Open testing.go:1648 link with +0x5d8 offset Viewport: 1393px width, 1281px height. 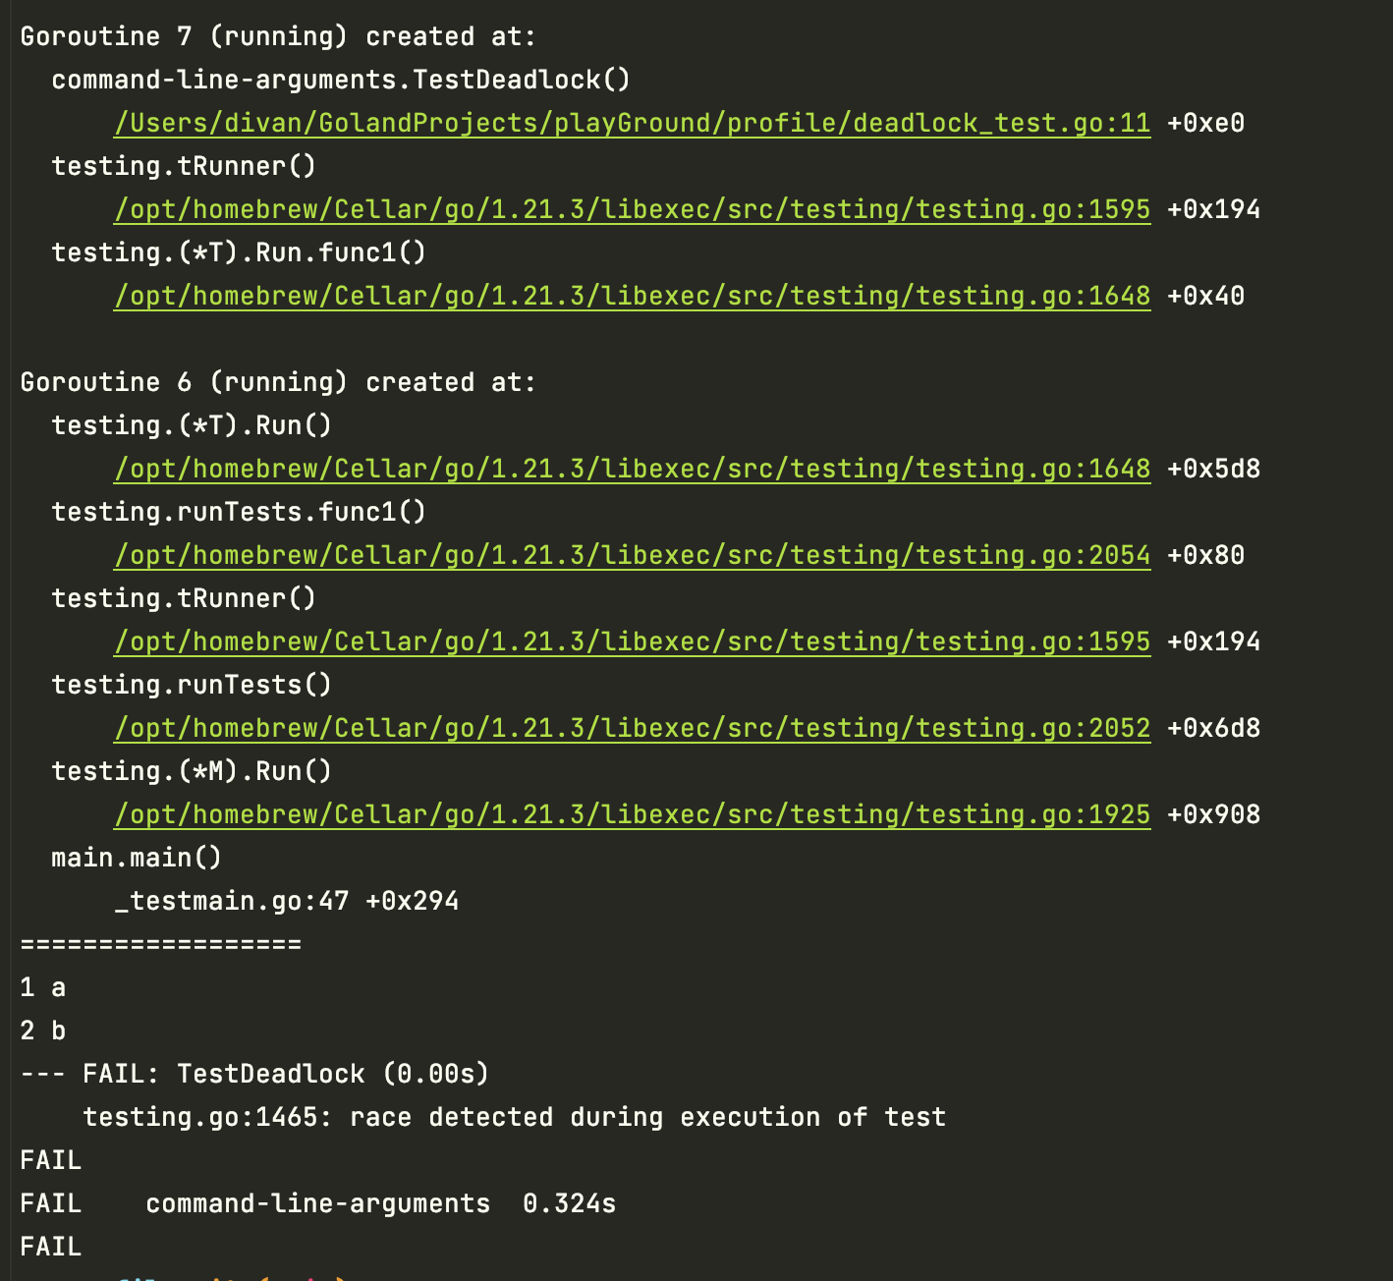pos(632,469)
